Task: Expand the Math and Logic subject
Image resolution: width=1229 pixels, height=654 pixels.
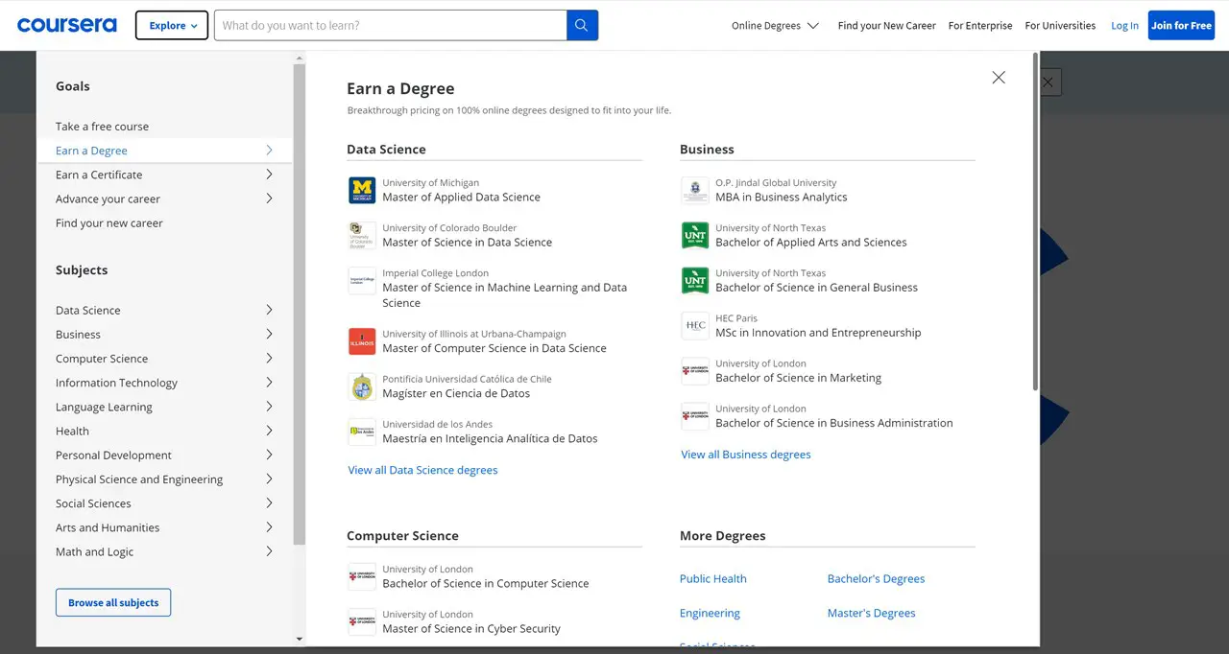Action: (x=269, y=551)
